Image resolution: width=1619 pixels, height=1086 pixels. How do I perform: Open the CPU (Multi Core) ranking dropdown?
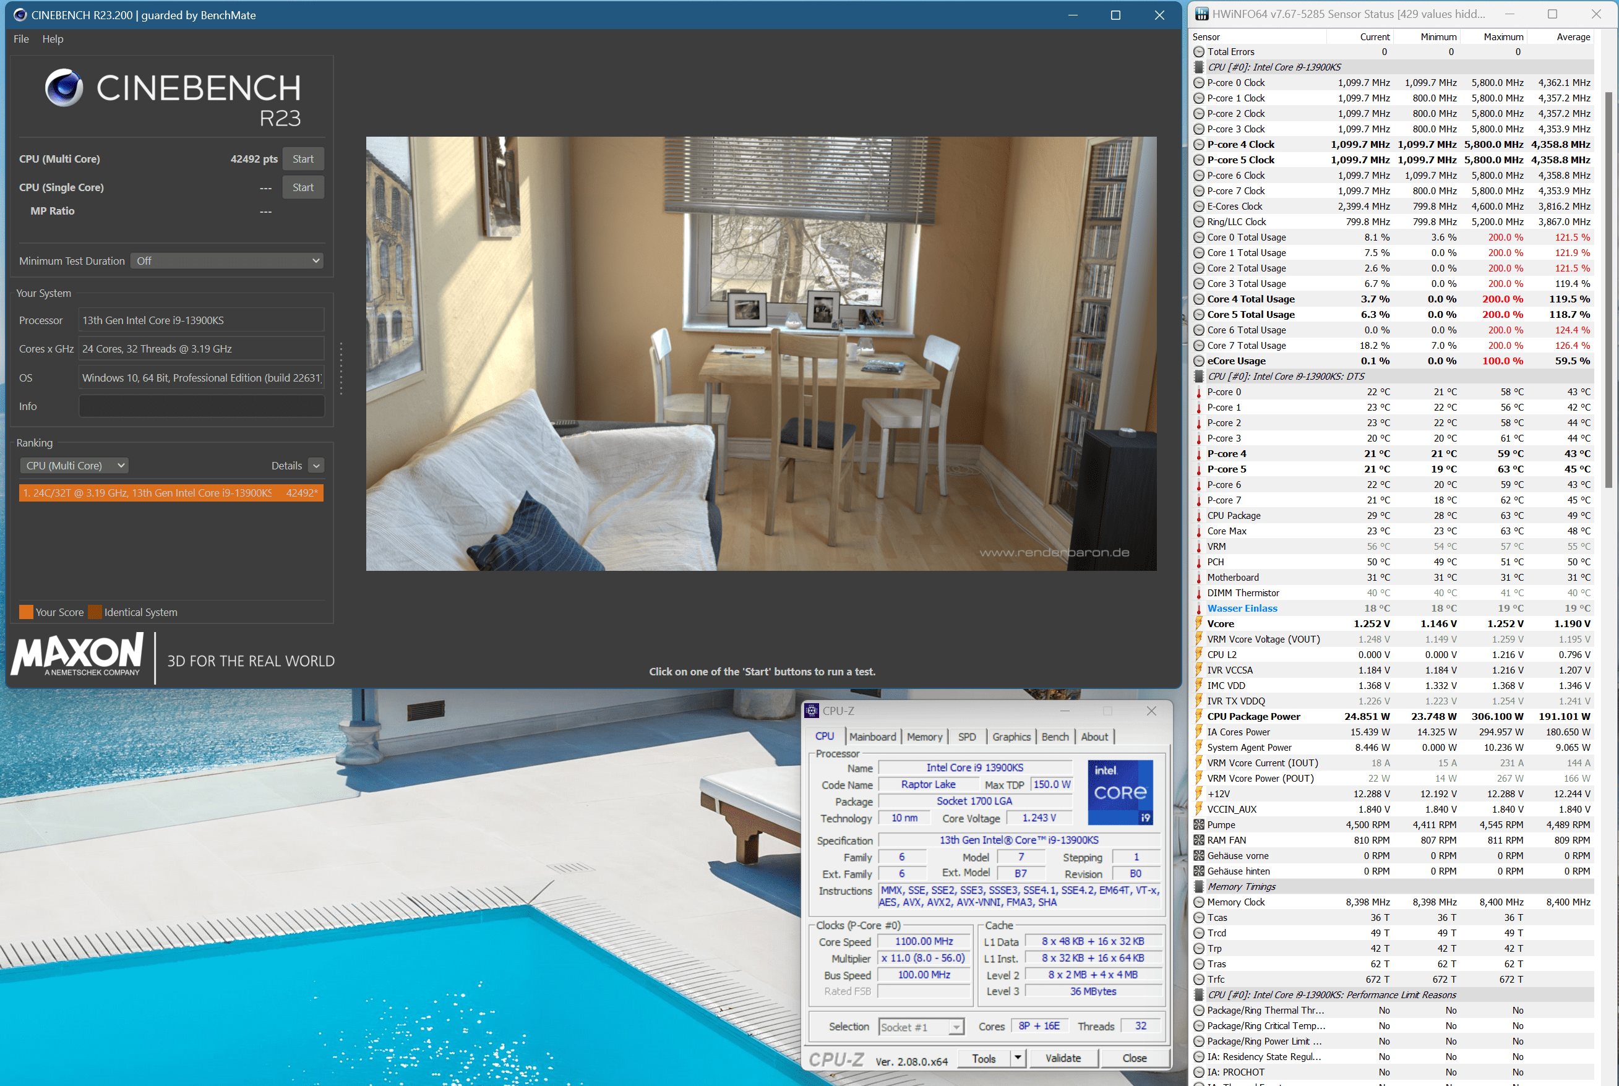[x=74, y=466]
